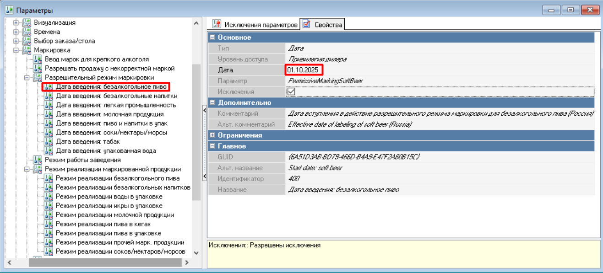Click the icon beside 'Режим работы заведения'
This screenshot has height=273, width=603.
(x=38, y=160)
